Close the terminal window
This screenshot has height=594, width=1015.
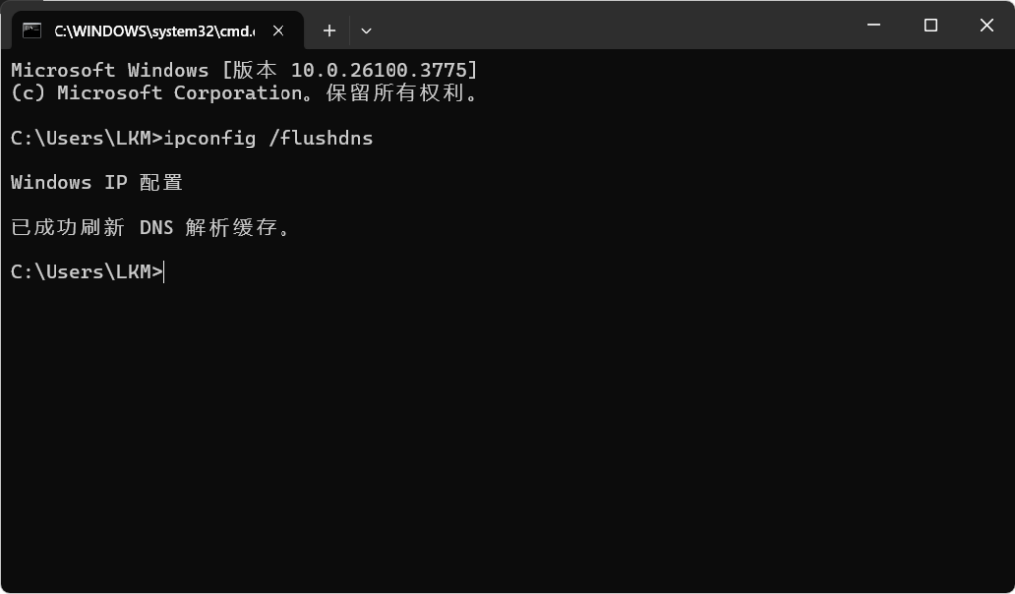[x=986, y=26]
